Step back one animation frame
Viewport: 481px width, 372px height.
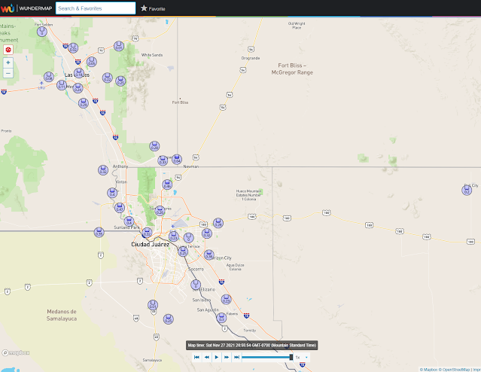click(x=207, y=357)
